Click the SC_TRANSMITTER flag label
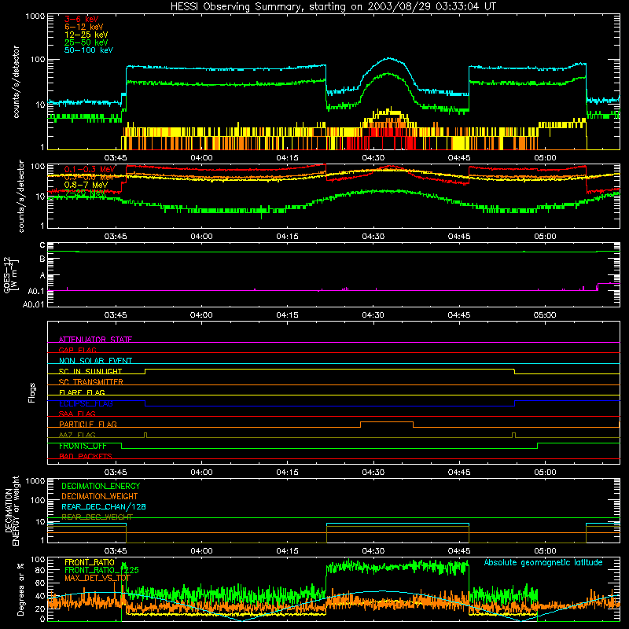Image resolution: width=629 pixels, height=629 pixels. (91, 382)
